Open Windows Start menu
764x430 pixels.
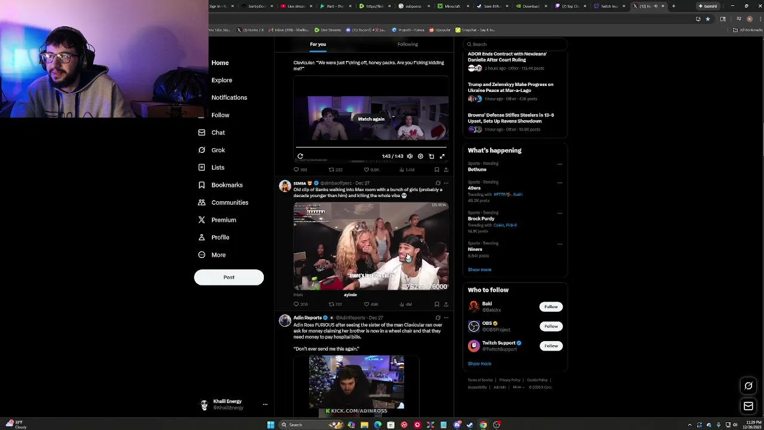(x=270, y=425)
